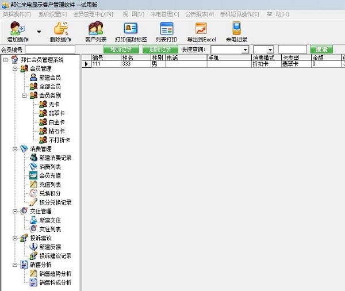Click the 新建会员 person icon
Screen dimensions: 345x291
pos(33,78)
